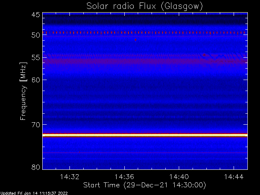Click the isolated red spot below 50 MHz
260x195 pixels.
click(135, 40)
